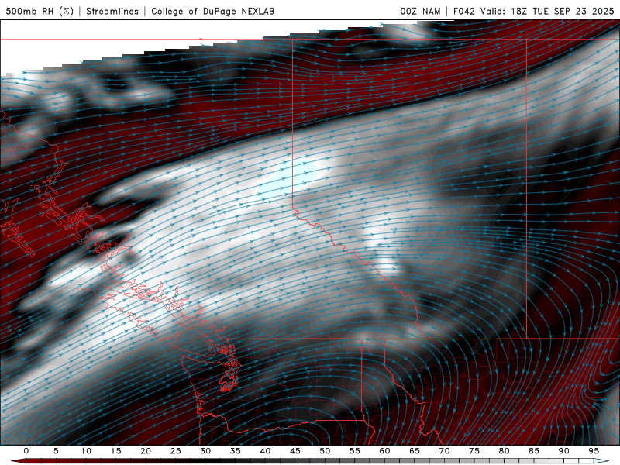Viewport: 620px width, 465px height.
Task: Click the colorbar label "45"
Action: 295,451
